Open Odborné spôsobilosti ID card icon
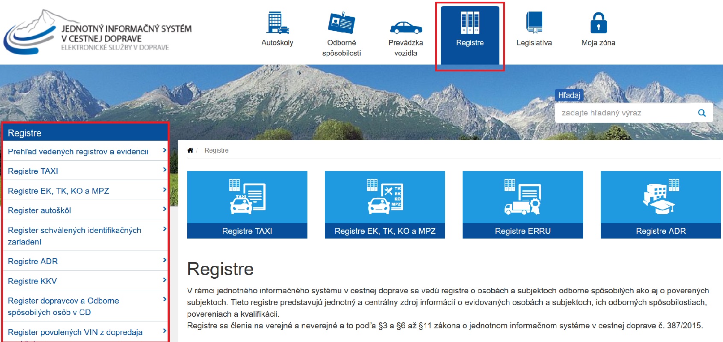The image size is (723, 342). tap(341, 23)
